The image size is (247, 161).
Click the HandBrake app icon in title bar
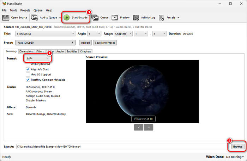pyautogui.click(x=4, y=4)
